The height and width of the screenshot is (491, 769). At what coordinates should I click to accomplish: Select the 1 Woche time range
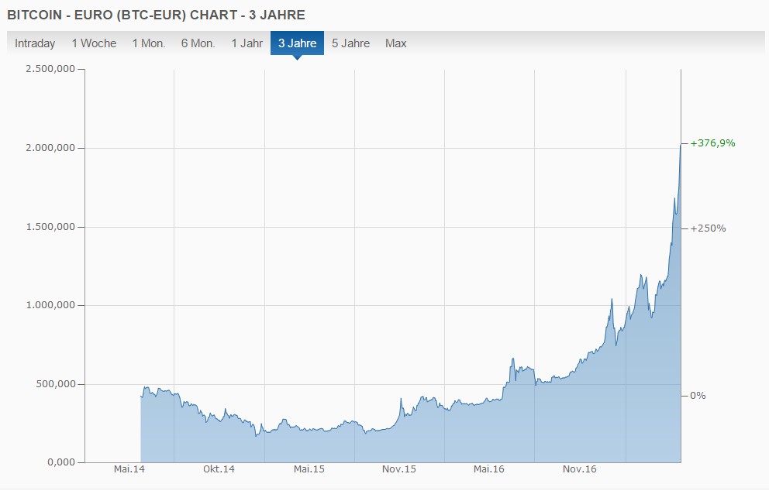coord(94,43)
